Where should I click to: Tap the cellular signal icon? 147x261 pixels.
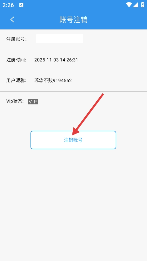(x=136, y=5)
